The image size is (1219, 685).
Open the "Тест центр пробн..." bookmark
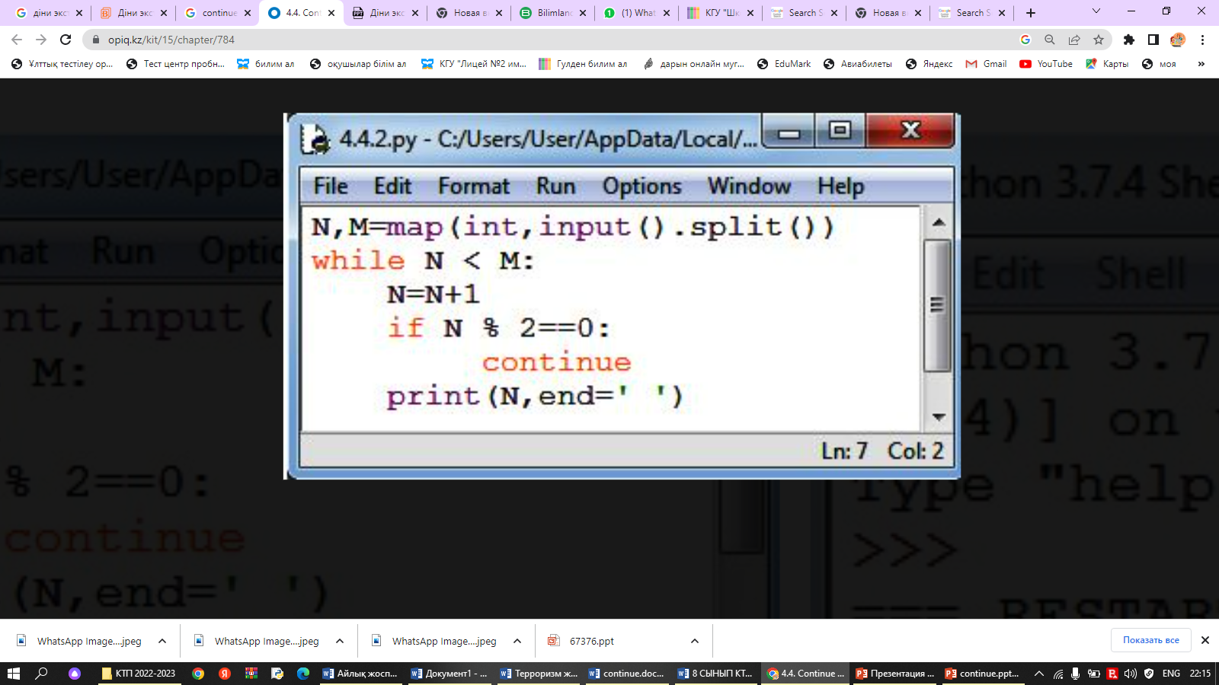[175, 64]
